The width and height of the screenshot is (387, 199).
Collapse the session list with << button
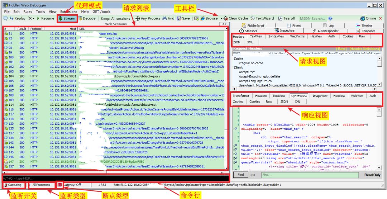point(224,24)
